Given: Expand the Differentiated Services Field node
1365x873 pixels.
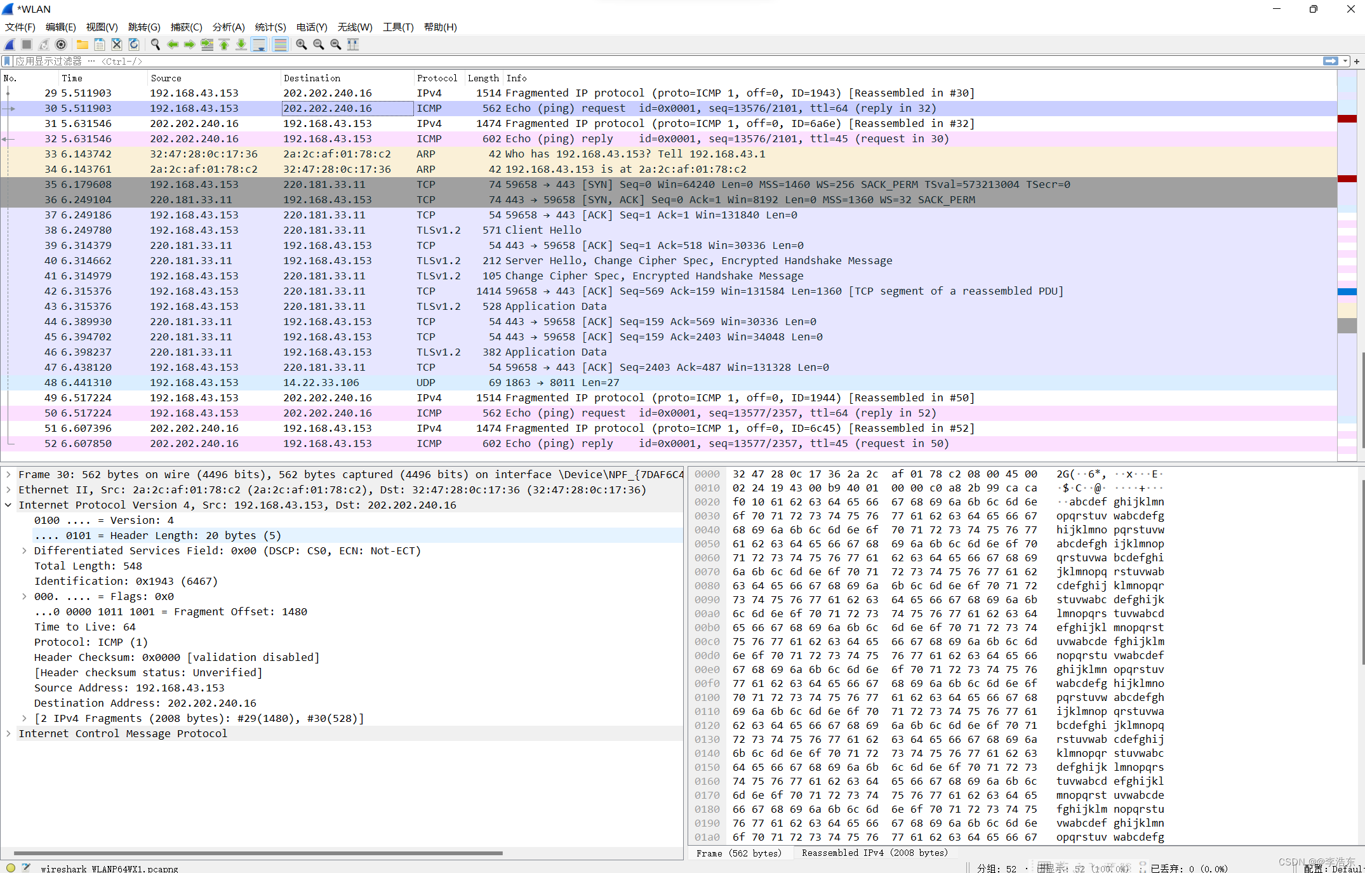Looking at the screenshot, I should point(24,550).
